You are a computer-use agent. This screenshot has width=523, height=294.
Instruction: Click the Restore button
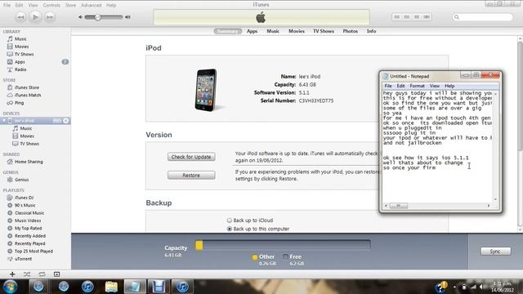point(191,175)
